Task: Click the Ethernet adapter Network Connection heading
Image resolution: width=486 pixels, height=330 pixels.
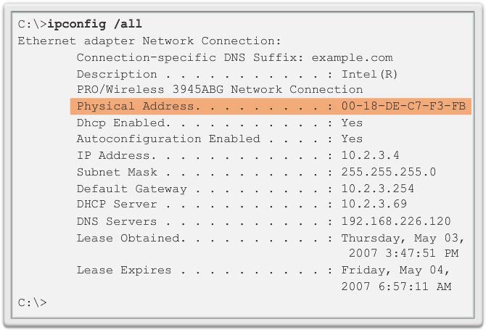Action: click(x=149, y=41)
